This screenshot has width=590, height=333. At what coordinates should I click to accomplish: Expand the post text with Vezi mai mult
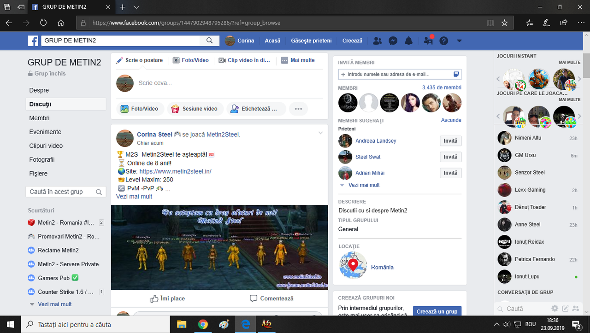(x=134, y=197)
